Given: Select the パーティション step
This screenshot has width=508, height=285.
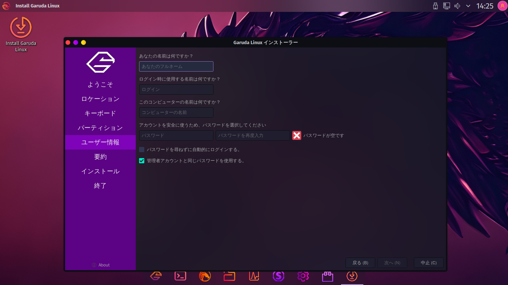Looking at the screenshot, I should pos(100,128).
